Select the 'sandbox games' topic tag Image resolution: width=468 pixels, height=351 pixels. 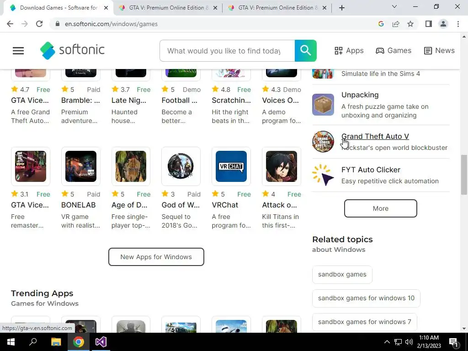342,274
